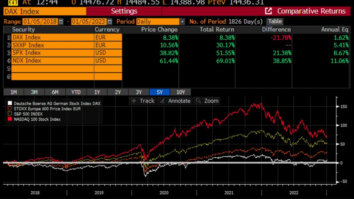The width and height of the screenshot is (354, 199).
Task: Select the 10Y time range tab
Action: tap(180, 92)
